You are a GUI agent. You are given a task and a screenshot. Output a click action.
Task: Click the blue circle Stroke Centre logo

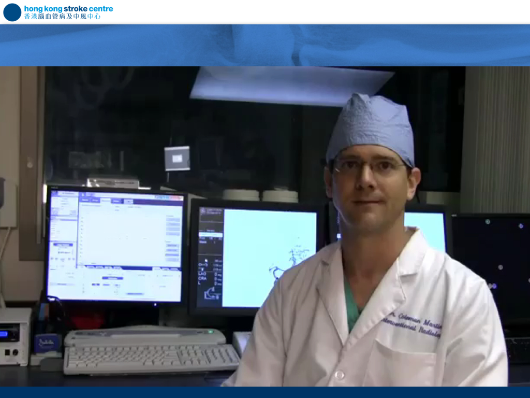[x=12, y=12]
